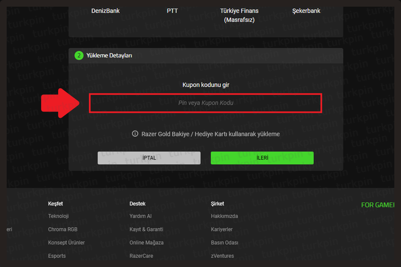The height and width of the screenshot is (267, 401).
Task: Open the Hakkımızda footer link
Action: tap(225, 216)
